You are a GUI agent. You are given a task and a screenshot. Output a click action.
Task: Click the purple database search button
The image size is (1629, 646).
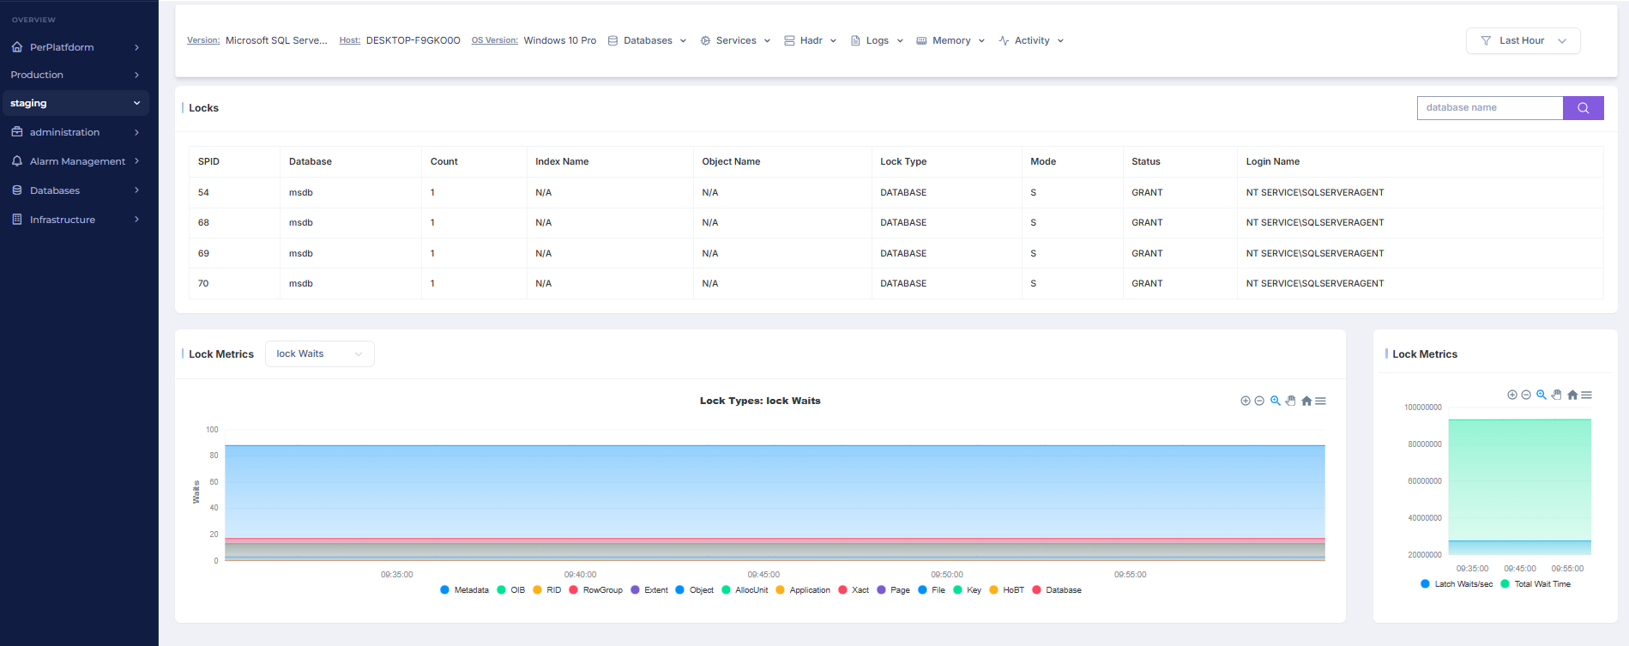(1583, 108)
